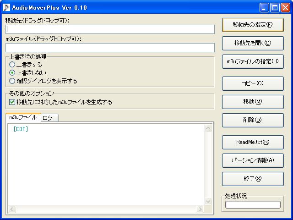
Task: Click into the m3uファイル path field
Action: 110,48
